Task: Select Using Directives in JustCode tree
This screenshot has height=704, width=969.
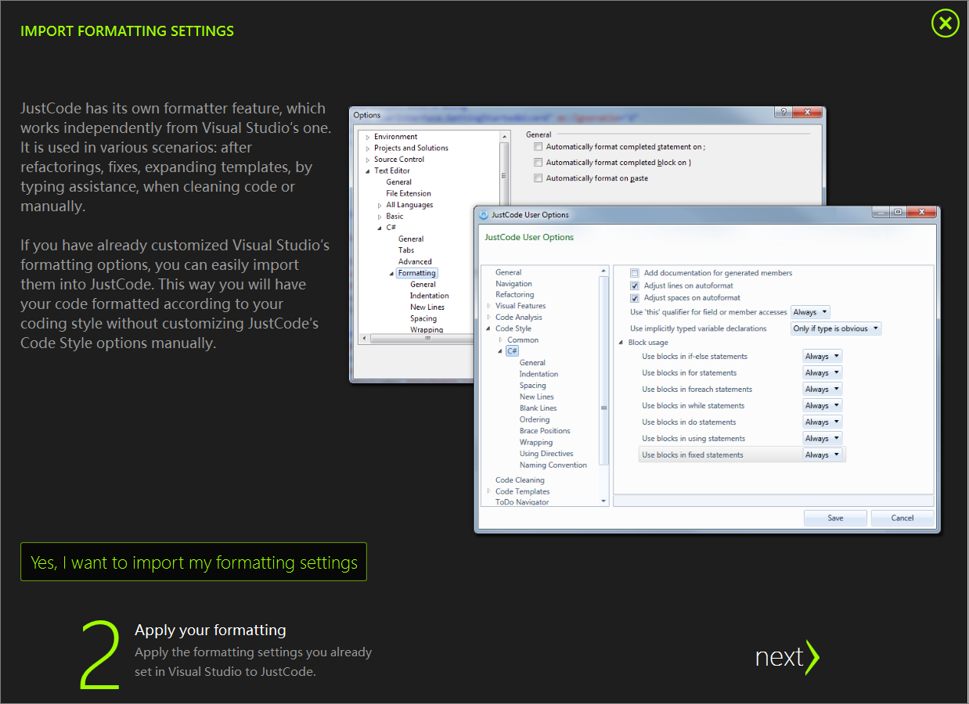Action: click(x=546, y=454)
